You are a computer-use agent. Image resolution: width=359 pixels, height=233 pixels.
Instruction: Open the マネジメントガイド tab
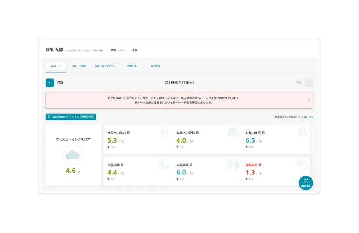click(x=106, y=66)
